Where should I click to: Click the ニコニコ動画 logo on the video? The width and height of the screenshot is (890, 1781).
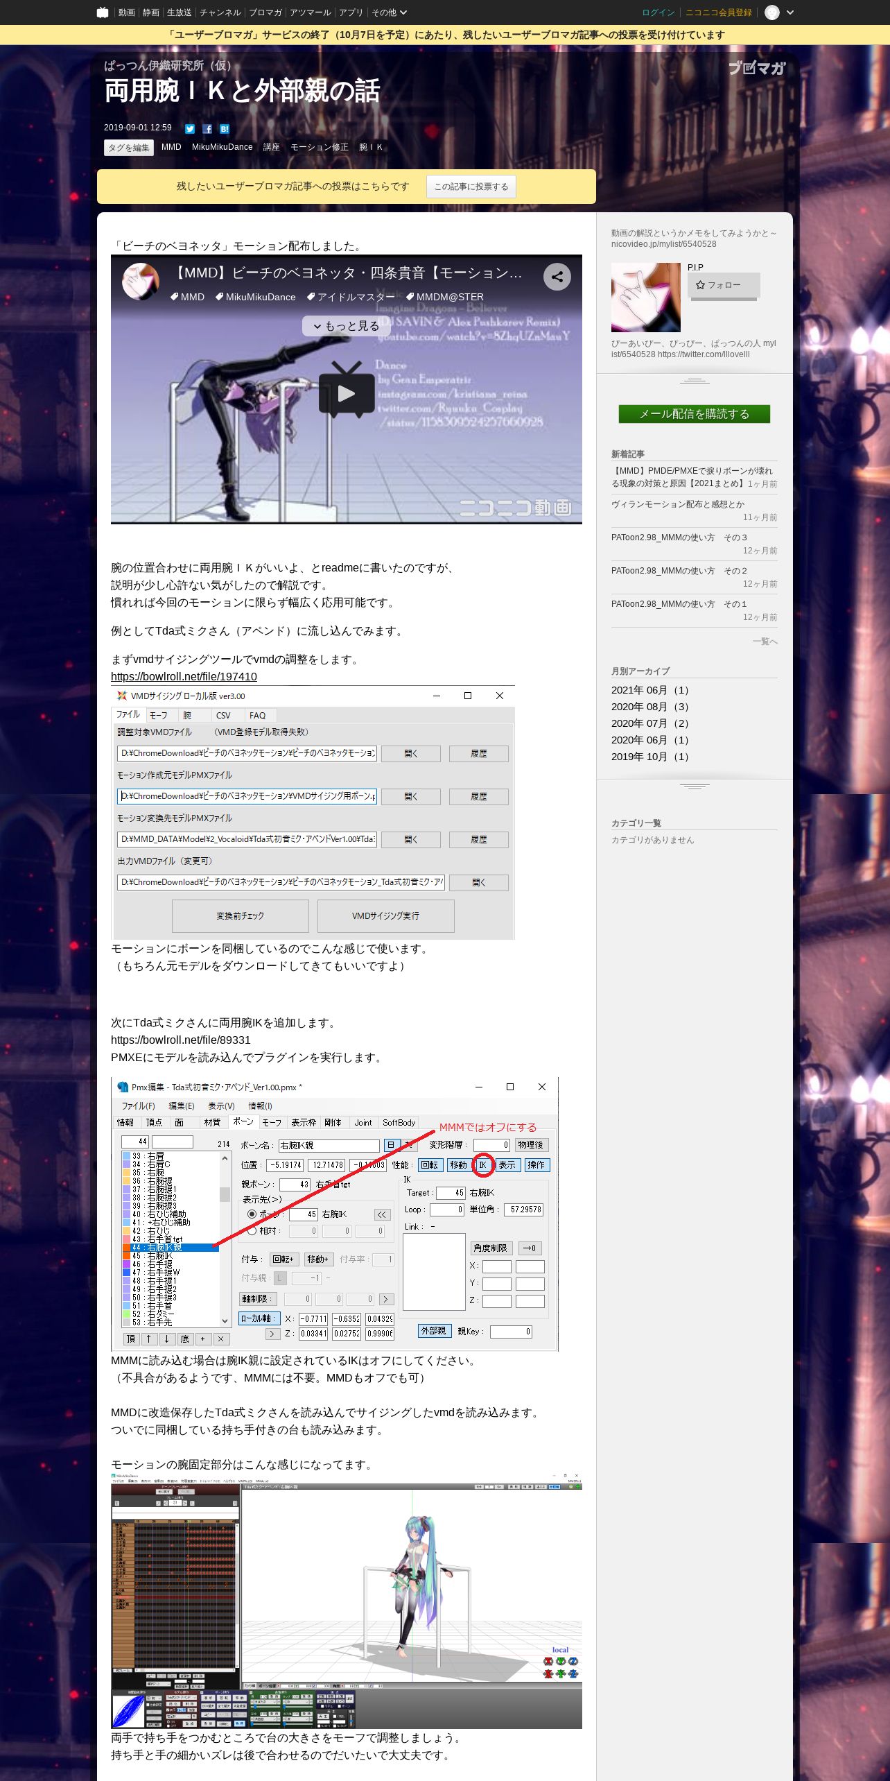point(516,508)
